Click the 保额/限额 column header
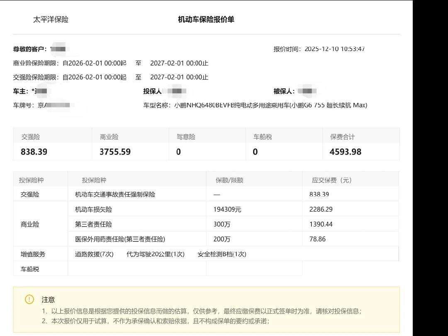 click(229, 180)
